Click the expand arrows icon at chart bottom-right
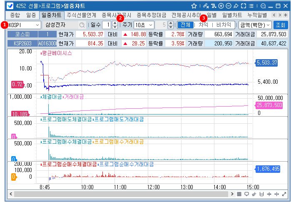 (x=284, y=194)
